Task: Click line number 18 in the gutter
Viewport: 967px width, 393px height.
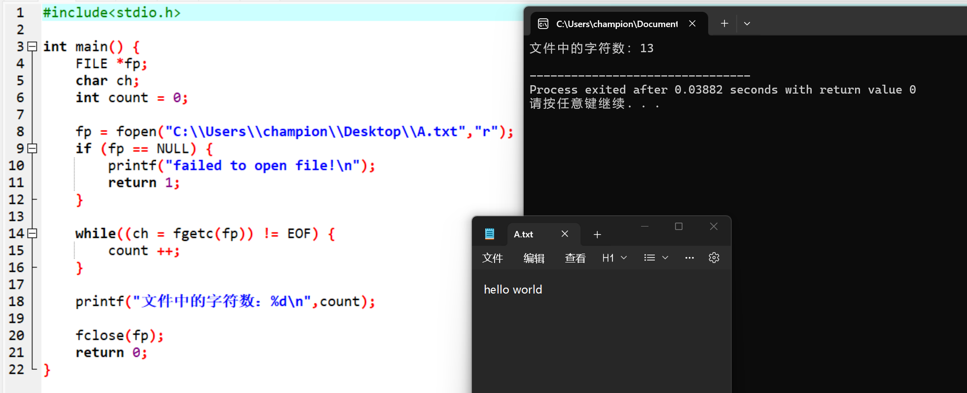Action: pyautogui.click(x=16, y=301)
